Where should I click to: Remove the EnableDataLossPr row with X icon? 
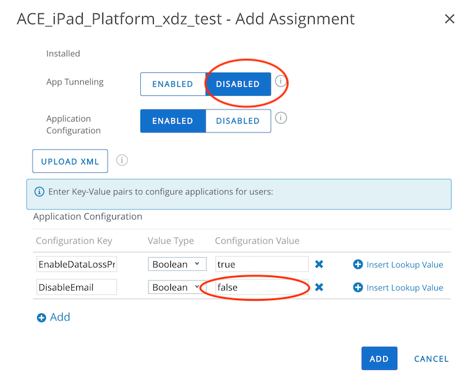[319, 264]
